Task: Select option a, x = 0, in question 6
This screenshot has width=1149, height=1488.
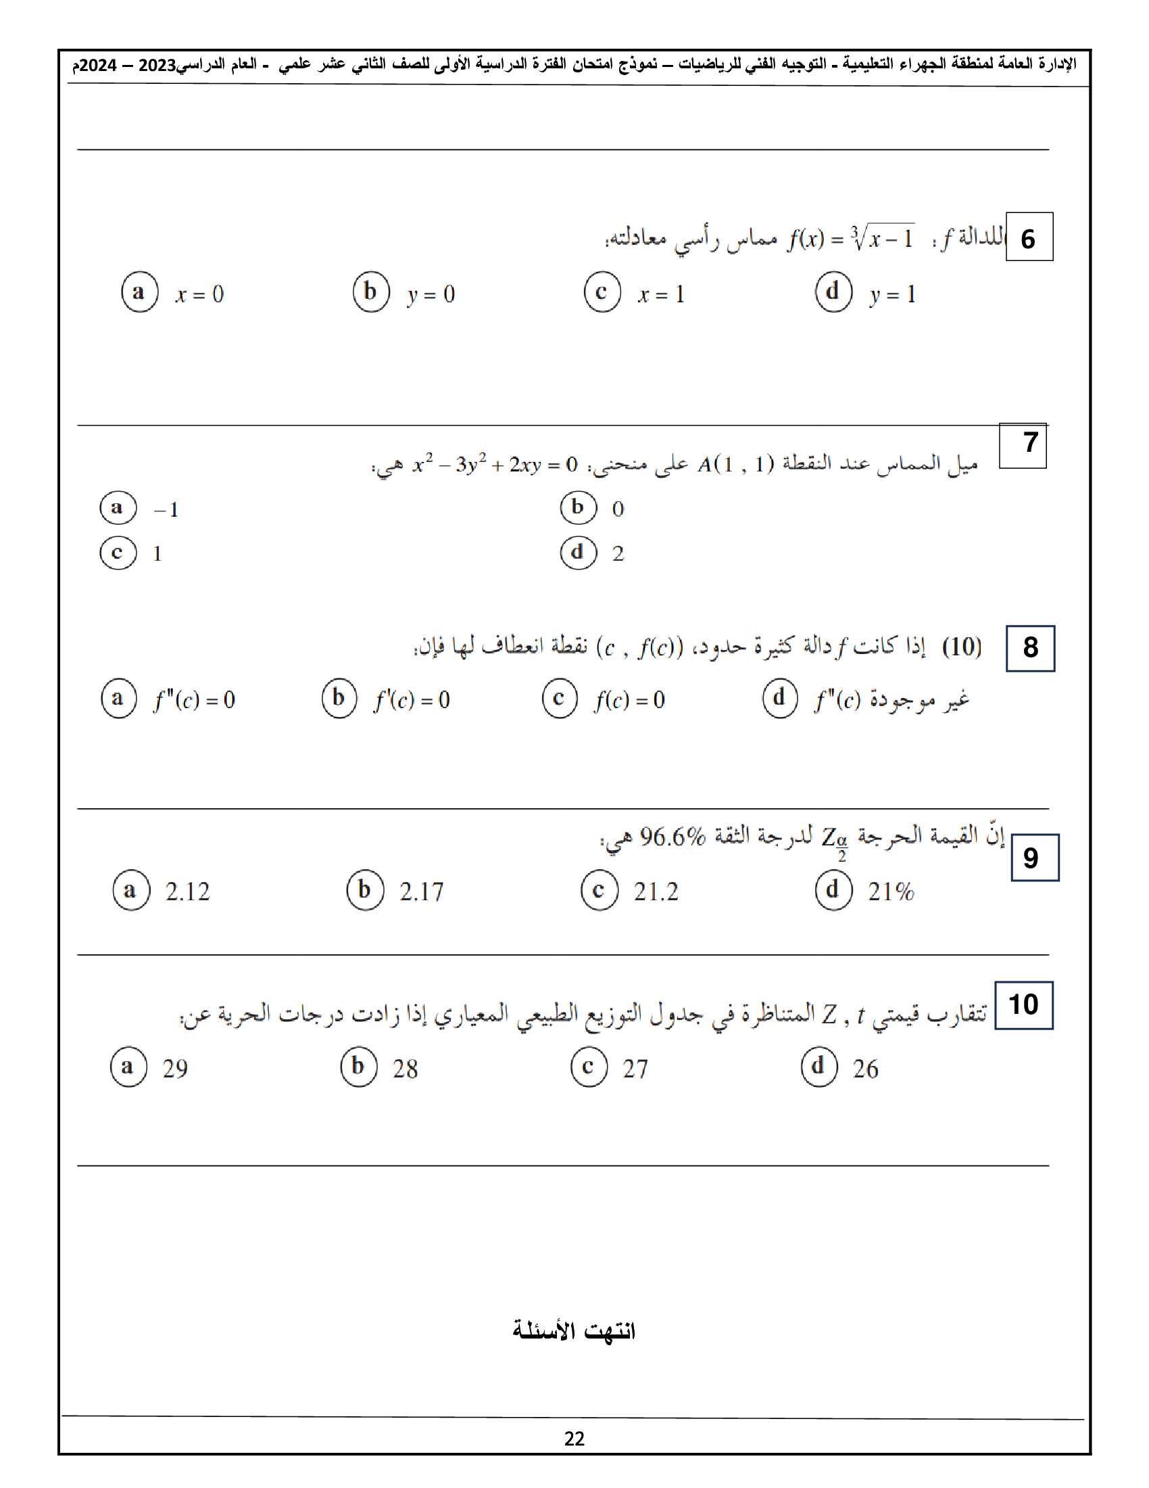Action: [x=139, y=292]
